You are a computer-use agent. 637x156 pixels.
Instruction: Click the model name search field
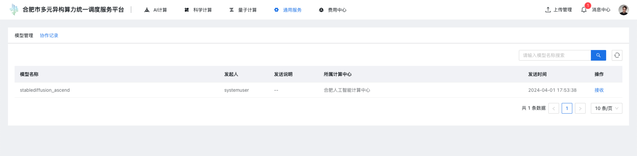555,55
